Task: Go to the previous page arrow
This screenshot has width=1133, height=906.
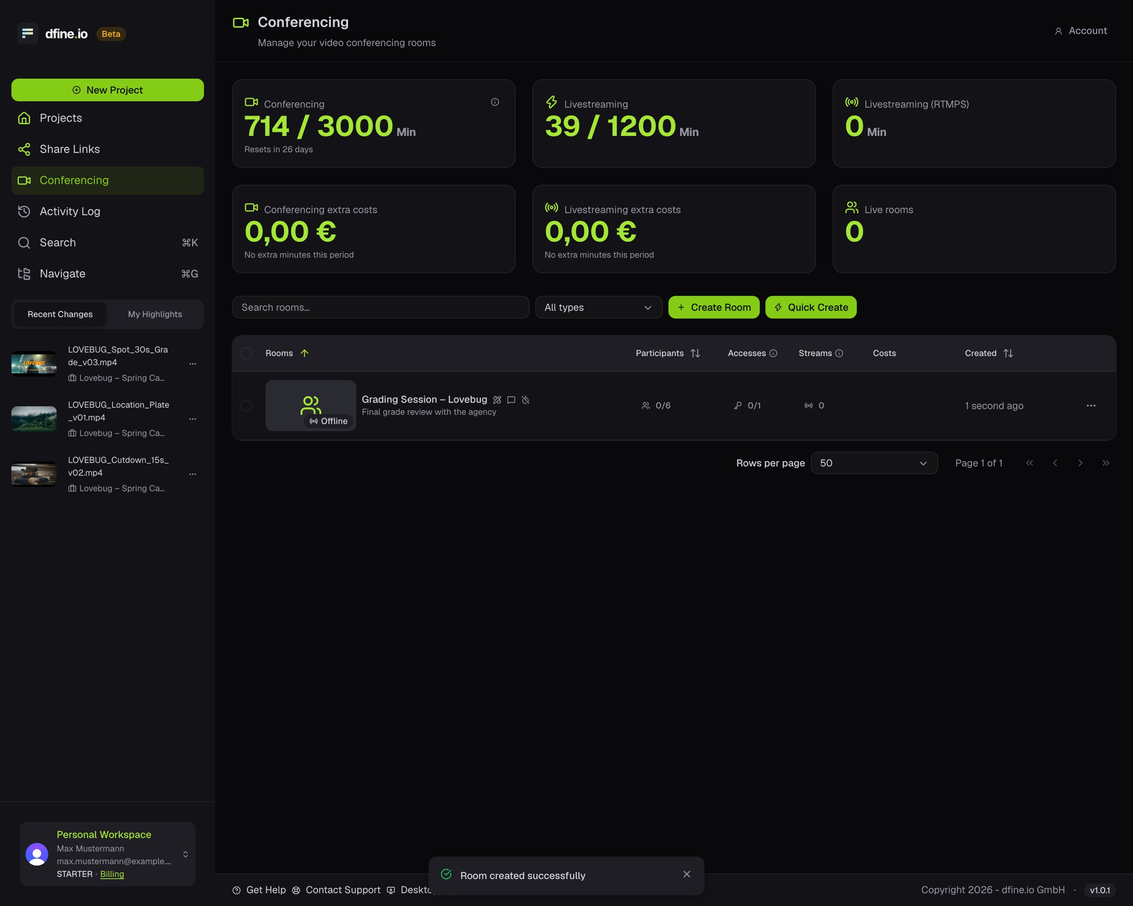Action: (x=1055, y=463)
